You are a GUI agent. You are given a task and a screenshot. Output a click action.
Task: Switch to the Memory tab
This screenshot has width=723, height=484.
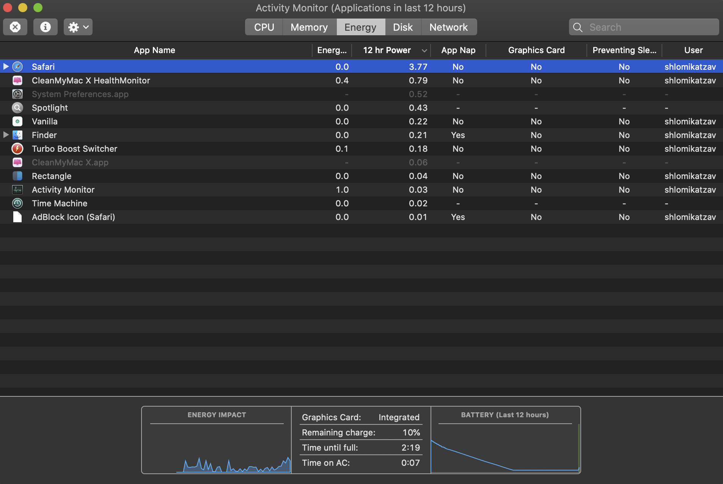[309, 27]
